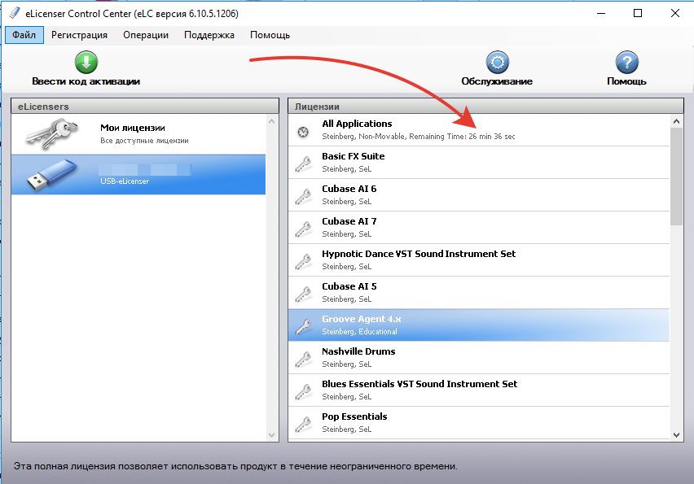Open the Регистрация menu
The height and width of the screenshot is (484, 694).
79,35
